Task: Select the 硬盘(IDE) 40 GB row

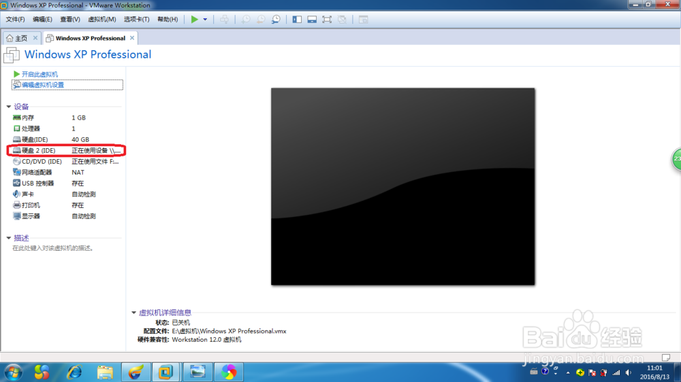Action: (66, 139)
